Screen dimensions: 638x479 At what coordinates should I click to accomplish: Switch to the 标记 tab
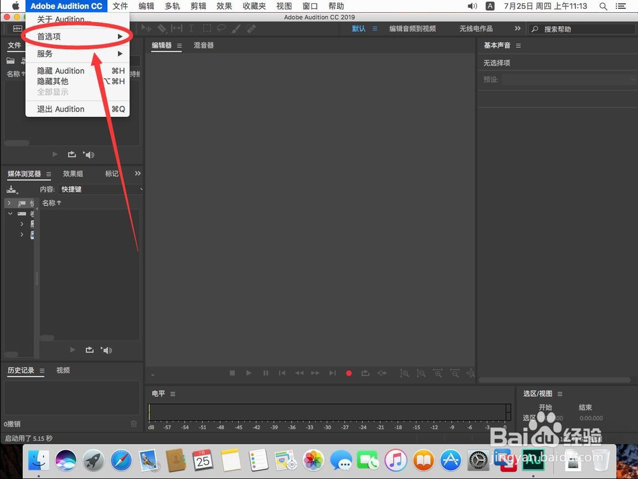[x=112, y=173]
